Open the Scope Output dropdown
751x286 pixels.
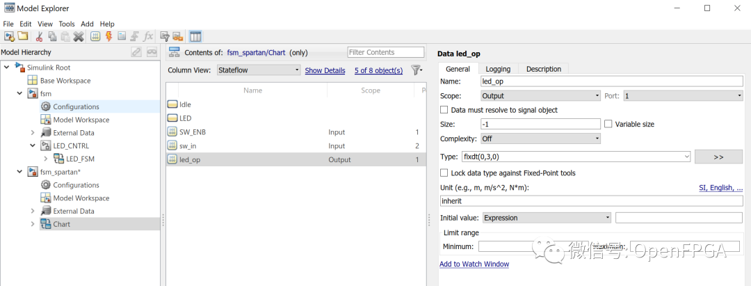tap(540, 96)
